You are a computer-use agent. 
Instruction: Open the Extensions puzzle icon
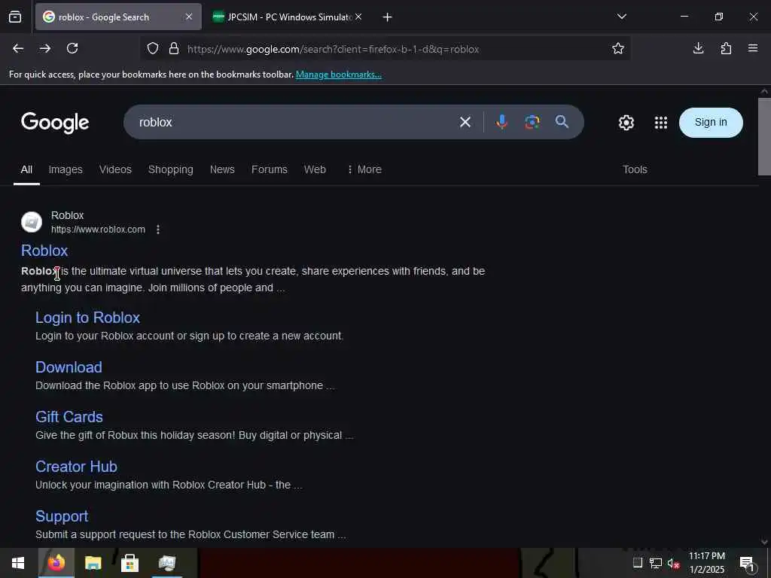tap(726, 48)
